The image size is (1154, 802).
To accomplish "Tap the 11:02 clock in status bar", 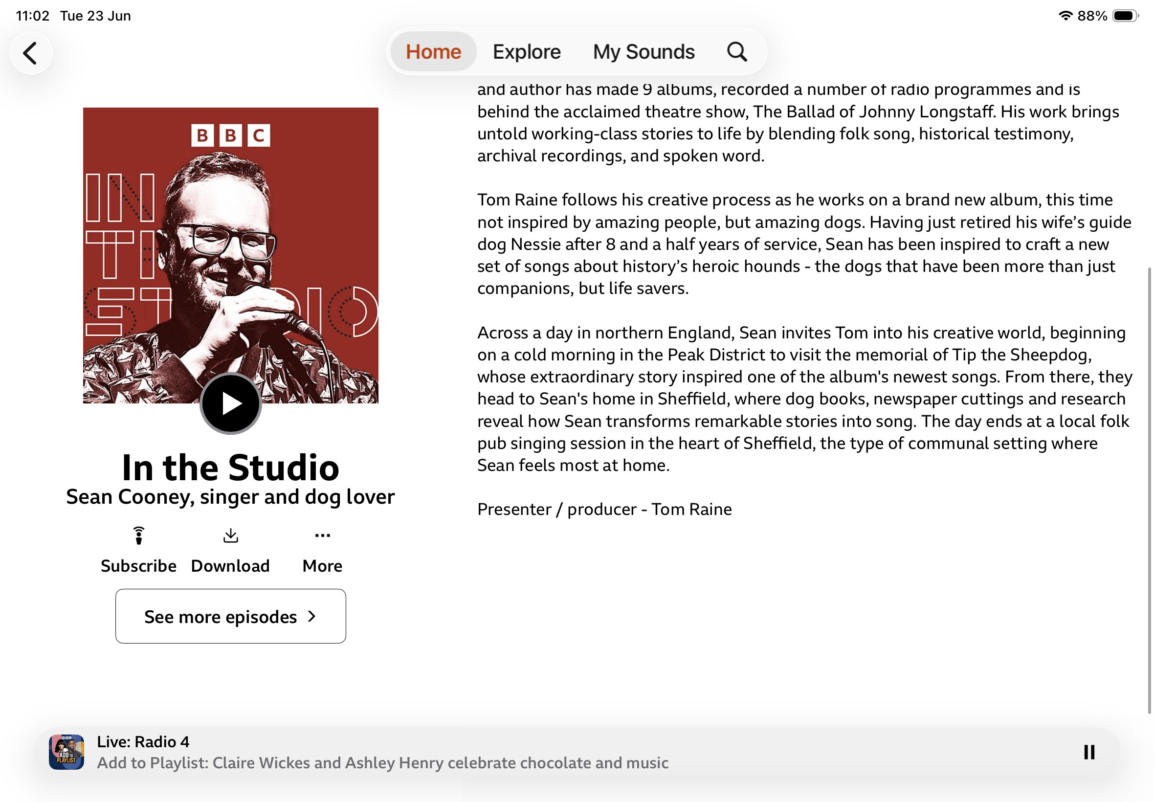I will pos(33,16).
